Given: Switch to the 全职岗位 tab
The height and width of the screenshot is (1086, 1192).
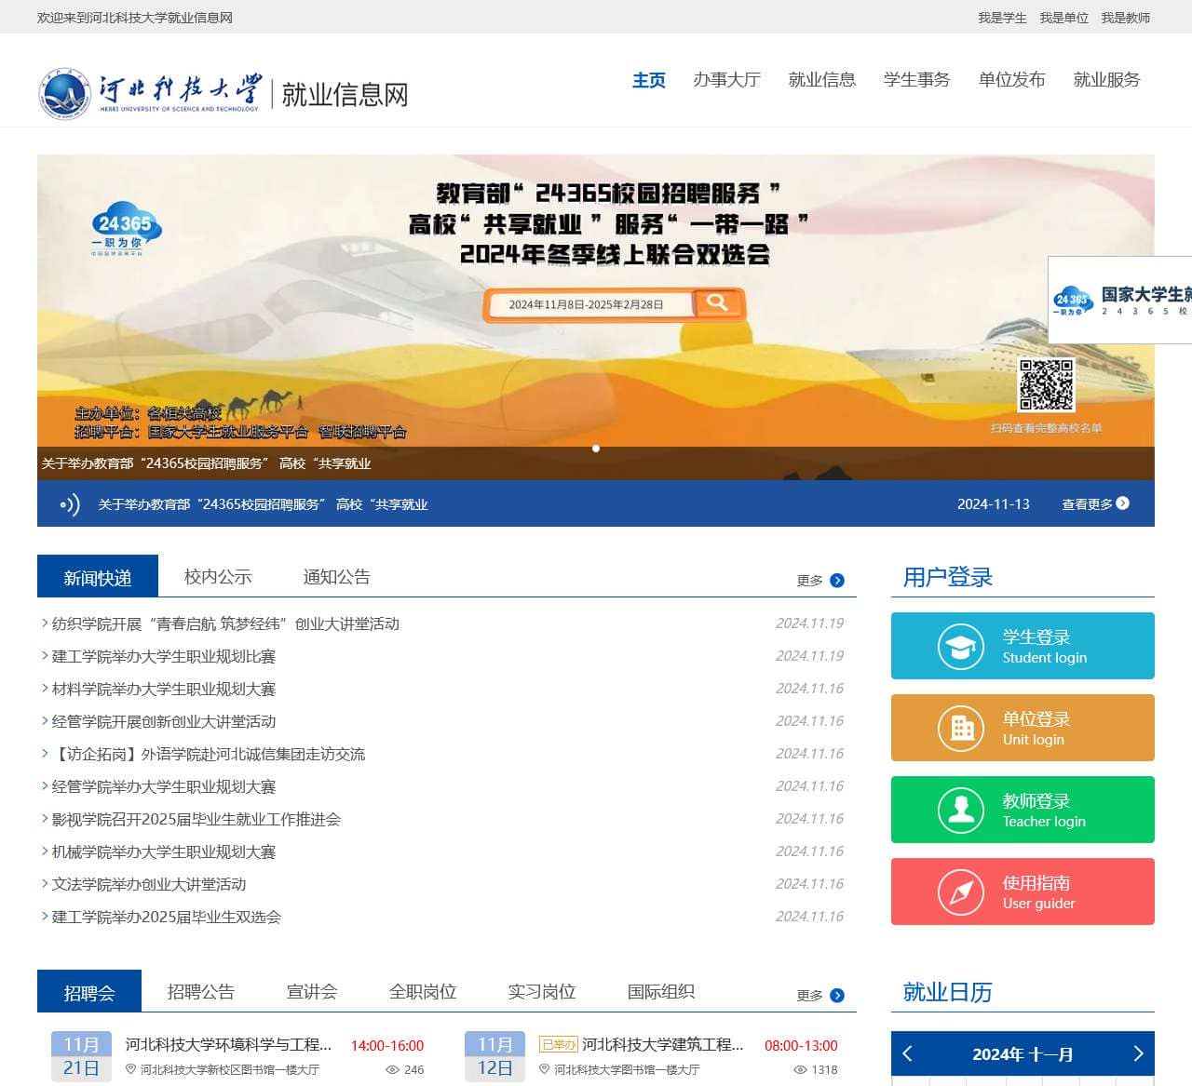Looking at the screenshot, I should tap(423, 992).
